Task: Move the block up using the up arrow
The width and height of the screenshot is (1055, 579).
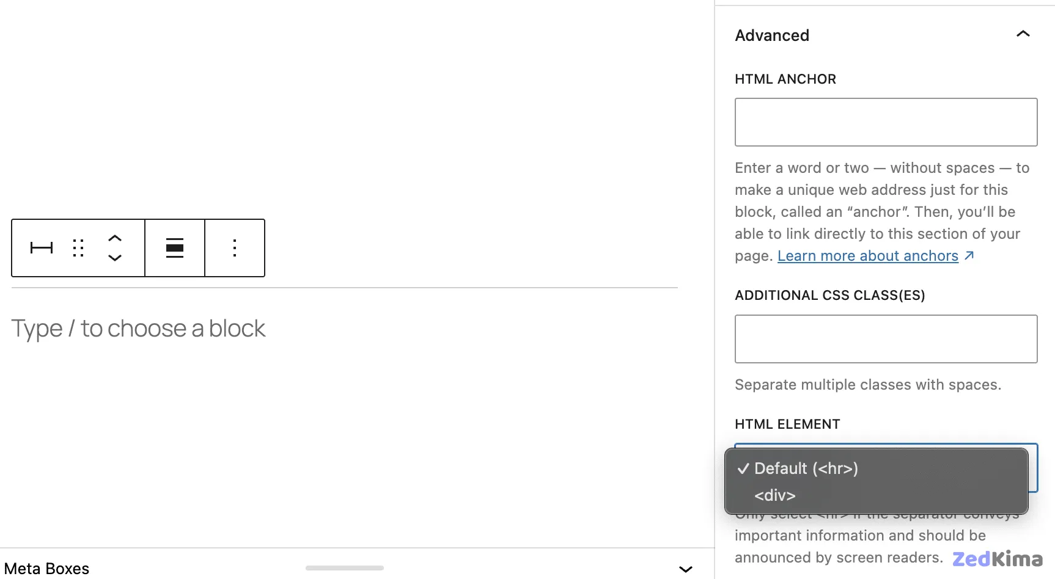Action: click(x=115, y=238)
